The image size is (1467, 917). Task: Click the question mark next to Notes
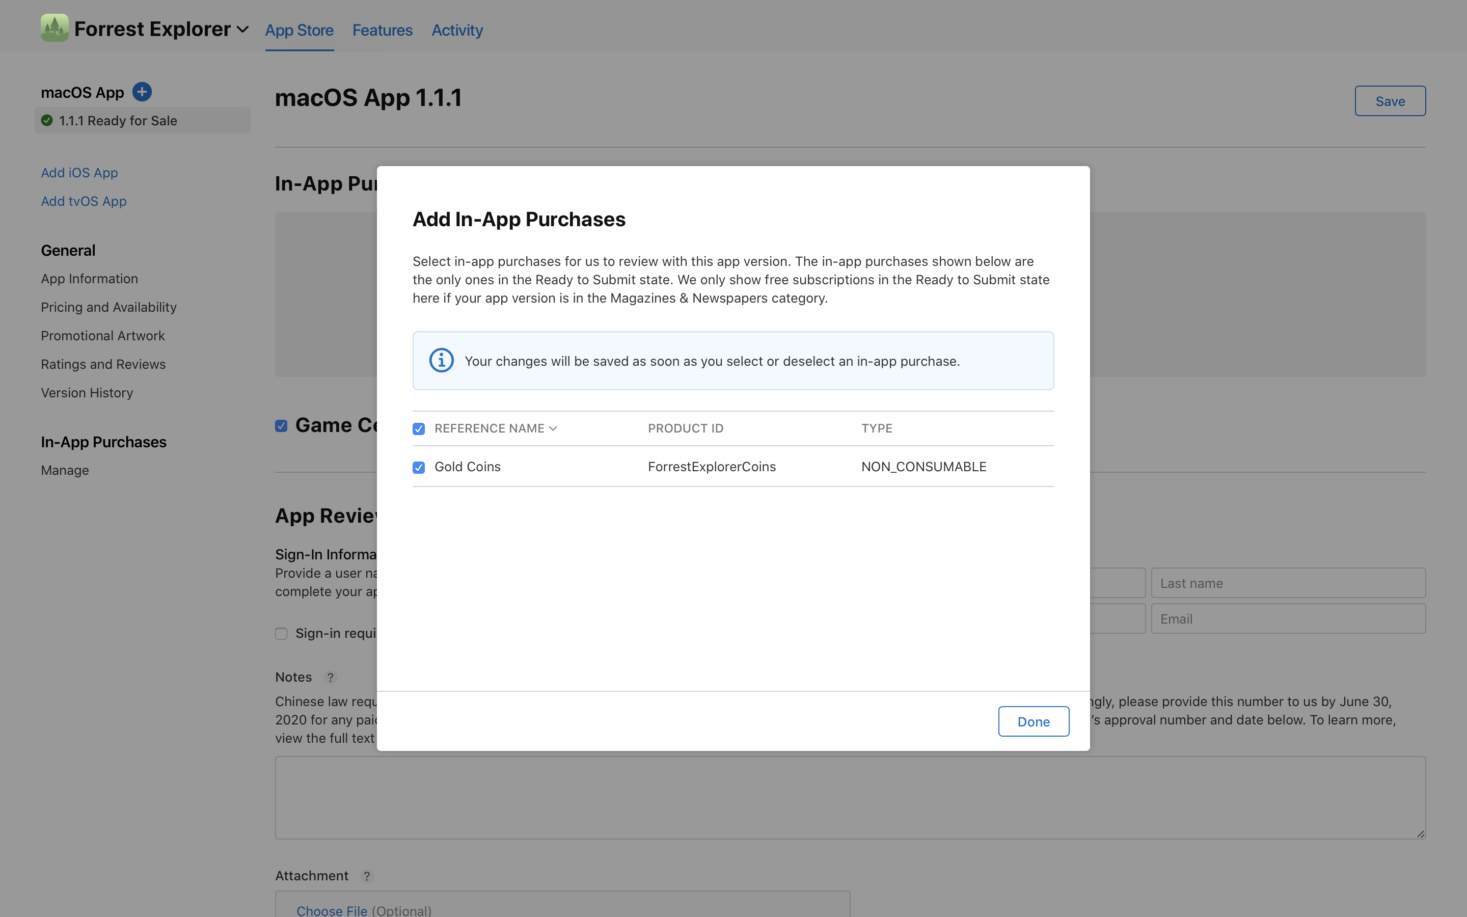(331, 678)
